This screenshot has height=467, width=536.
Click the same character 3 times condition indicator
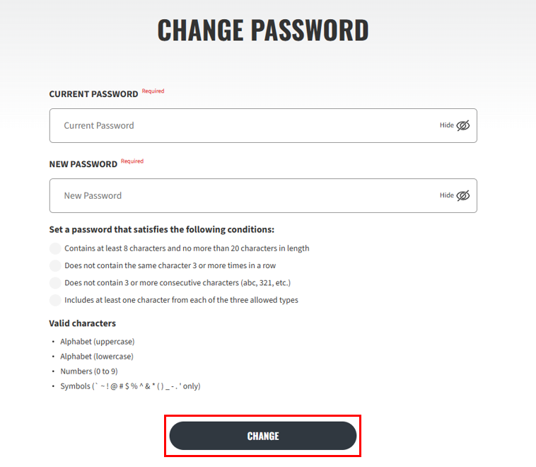click(55, 265)
